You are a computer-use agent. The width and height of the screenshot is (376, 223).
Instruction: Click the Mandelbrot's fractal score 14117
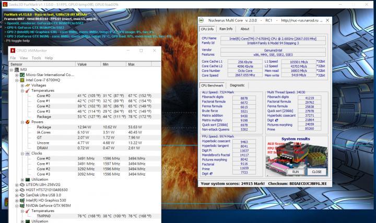point(244,155)
